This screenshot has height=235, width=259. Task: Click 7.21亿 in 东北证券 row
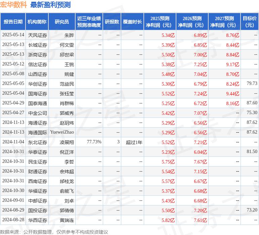coord(200,142)
